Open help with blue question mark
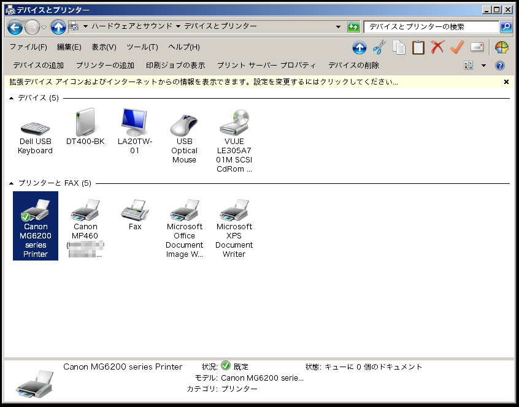The height and width of the screenshot is (407, 519). point(500,66)
